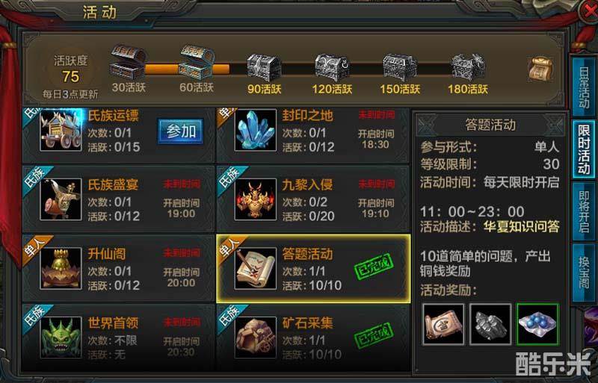This screenshot has height=383, width=598.
Task: Click the 120活跃 silver chest
Action: (x=332, y=67)
